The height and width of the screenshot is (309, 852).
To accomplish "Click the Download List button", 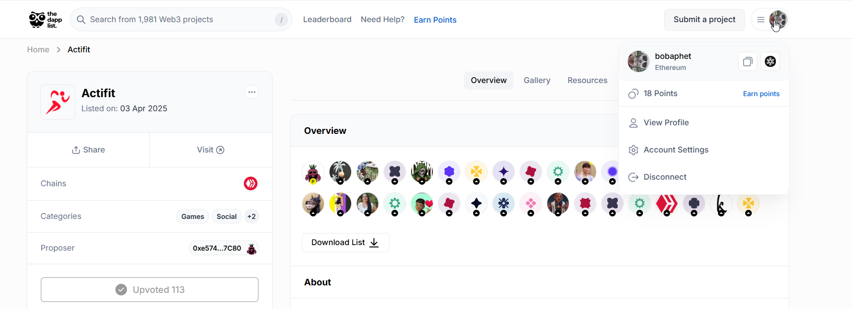I will [x=346, y=243].
